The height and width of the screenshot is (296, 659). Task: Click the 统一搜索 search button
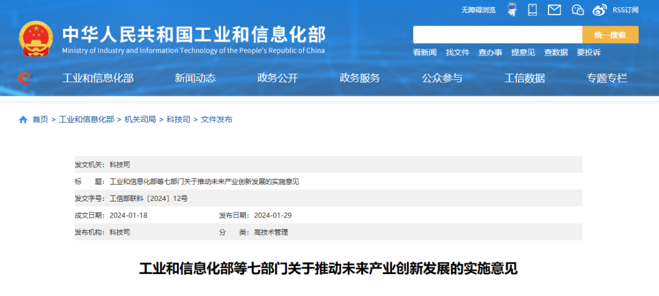(610, 34)
